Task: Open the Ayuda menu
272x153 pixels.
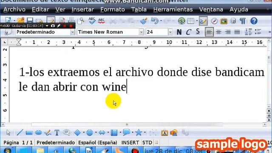Action: 239,9
